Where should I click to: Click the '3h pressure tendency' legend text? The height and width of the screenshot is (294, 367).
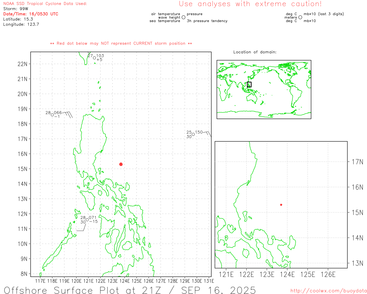click(207, 21)
